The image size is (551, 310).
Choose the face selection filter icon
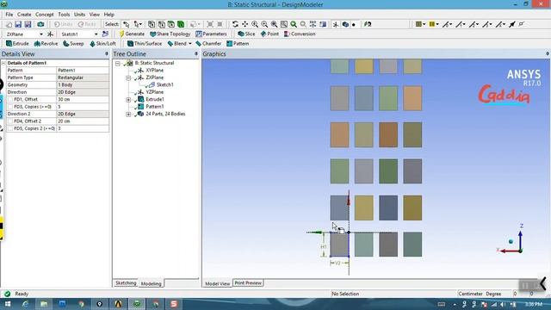(x=171, y=24)
